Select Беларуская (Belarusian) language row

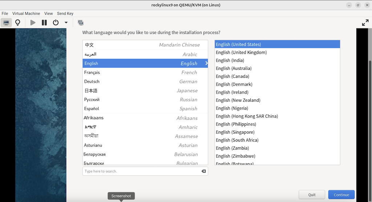145,154
